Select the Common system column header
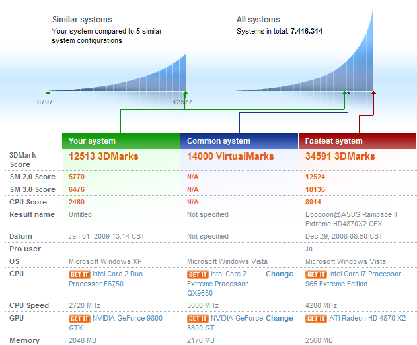This screenshot has width=417, height=345. pyautogui.click(x=239, y=141)
